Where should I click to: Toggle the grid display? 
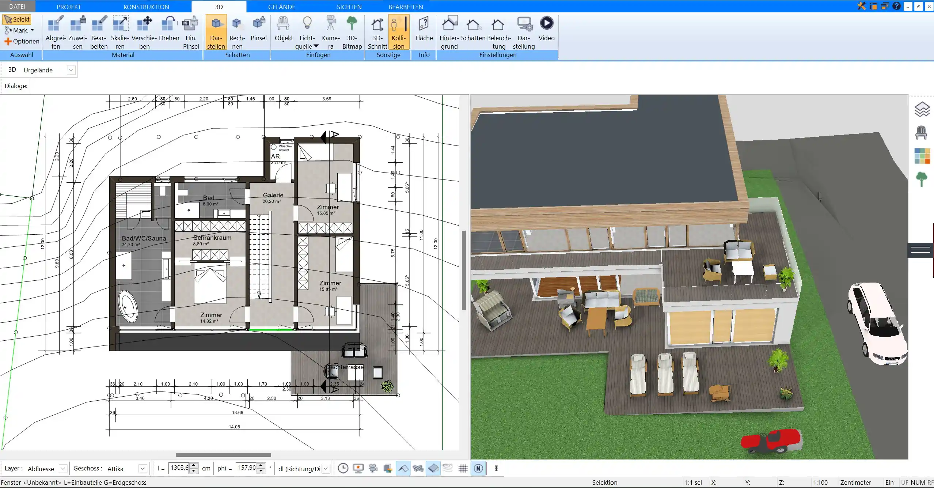tap(463, 468)
